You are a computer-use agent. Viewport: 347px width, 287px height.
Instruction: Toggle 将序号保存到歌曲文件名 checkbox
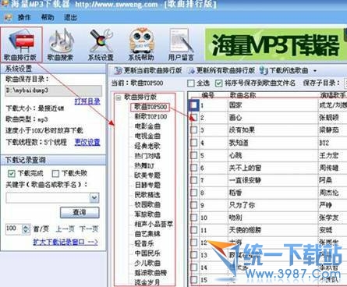218,83
